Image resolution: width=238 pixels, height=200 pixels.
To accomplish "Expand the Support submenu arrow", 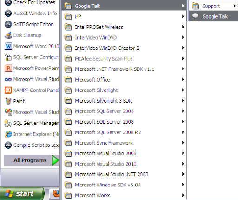I will [x=235, y=6].
